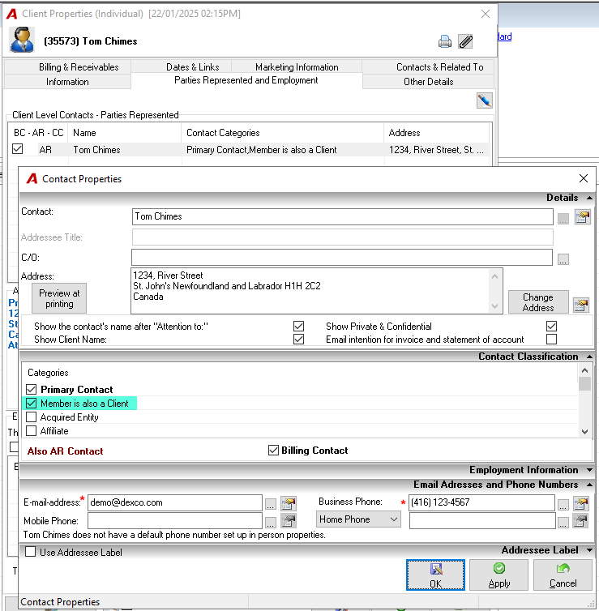
Task: Click ellipsis button next to C/O field
Action: (x=563, y=259)
